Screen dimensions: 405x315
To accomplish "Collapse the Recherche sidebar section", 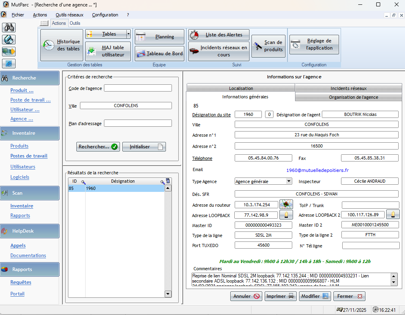I will pyautogui.click(x=30, y=78).
